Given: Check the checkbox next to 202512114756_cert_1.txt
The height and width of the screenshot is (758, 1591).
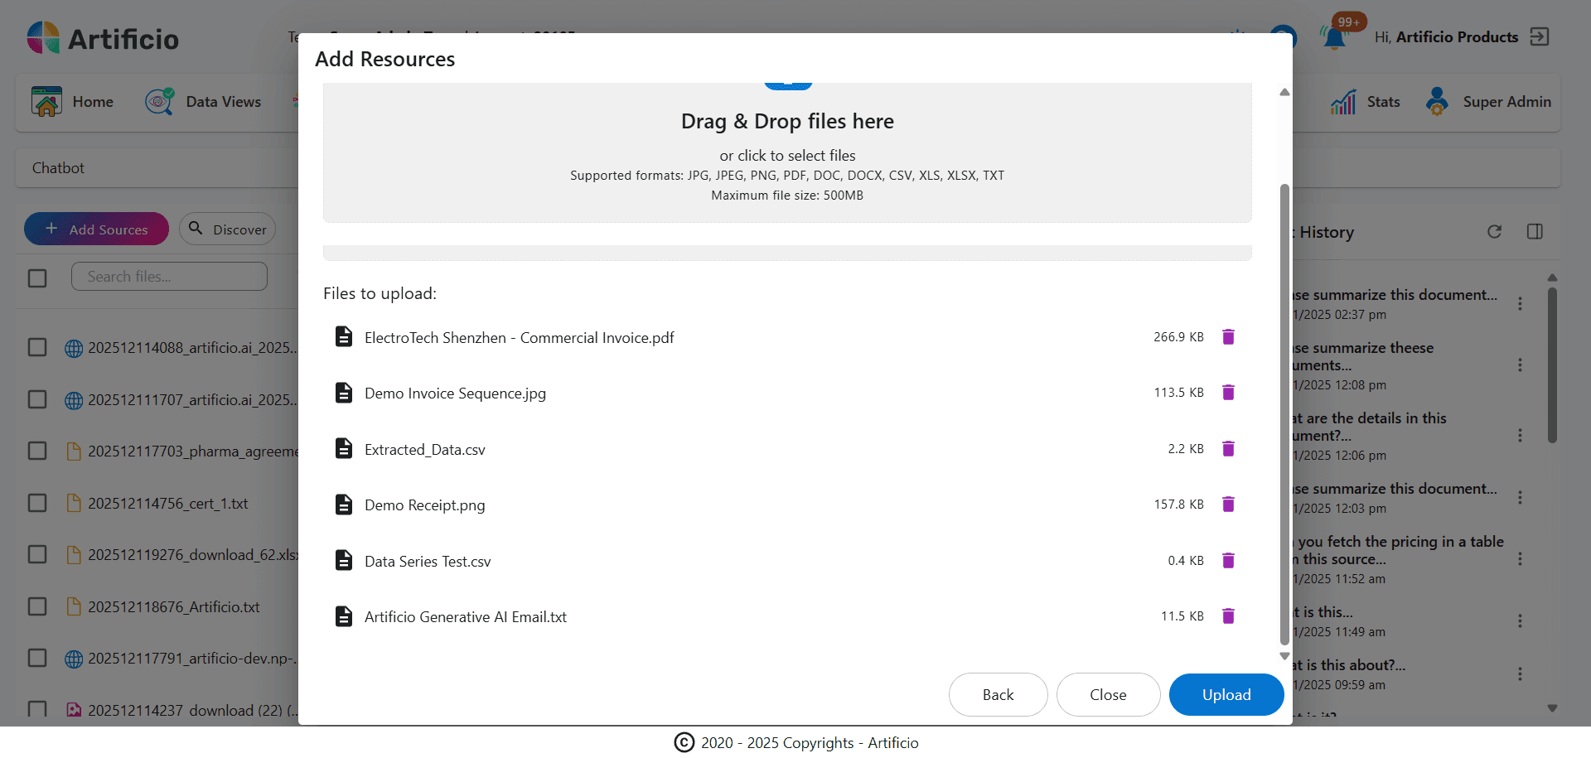Looking at the screenshot, I should click(37, 503).
